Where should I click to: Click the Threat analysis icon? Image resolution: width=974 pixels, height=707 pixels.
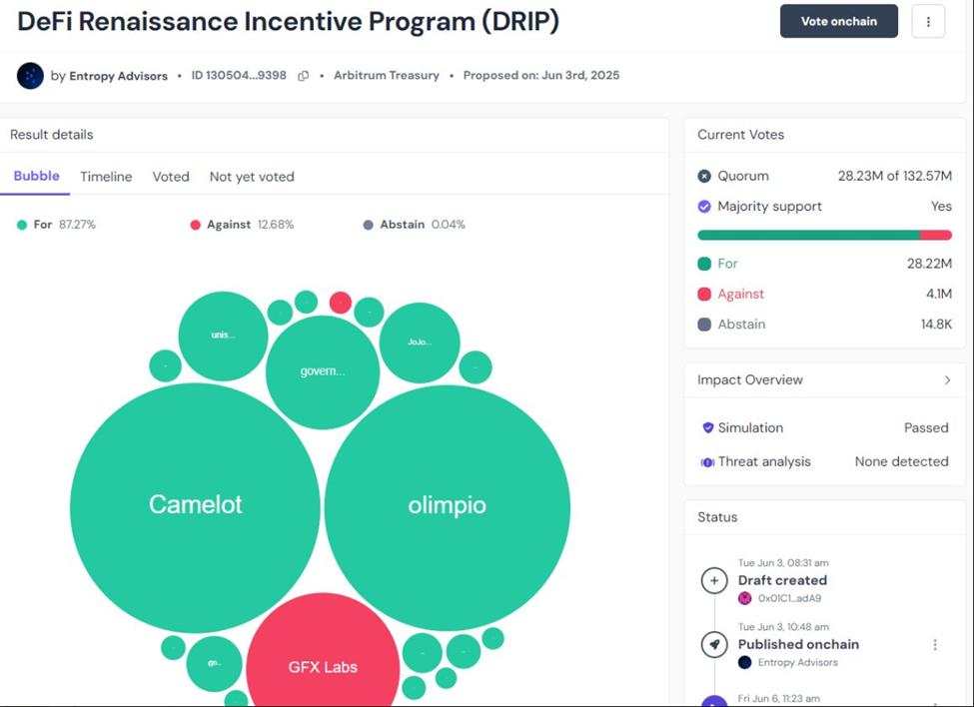coord(710,461)
